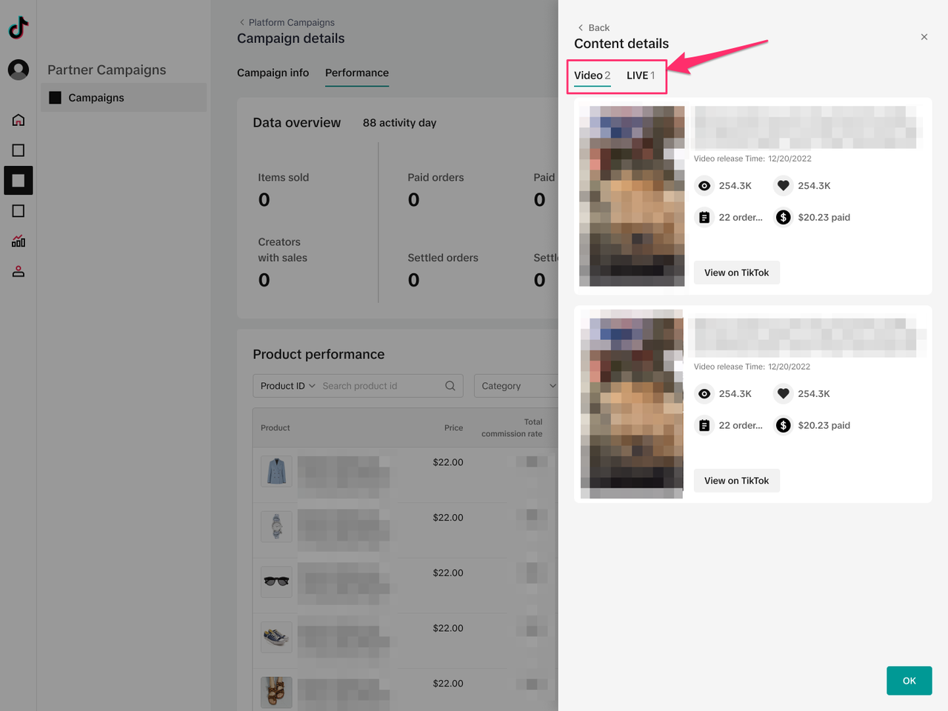Select the highlighted black square sidebar icon

[x=19, y=181]
